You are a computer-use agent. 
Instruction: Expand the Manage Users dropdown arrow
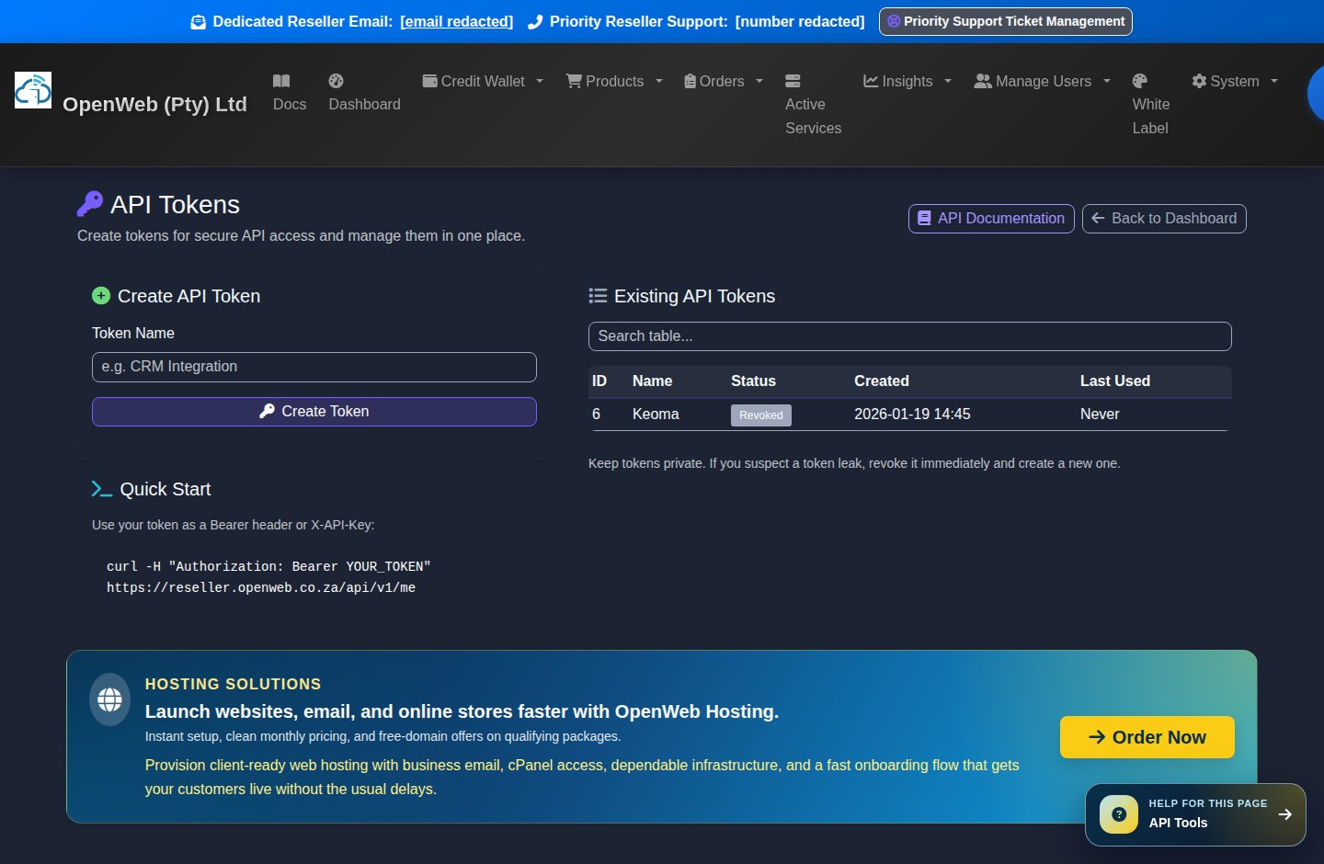tap(1107, 81)
